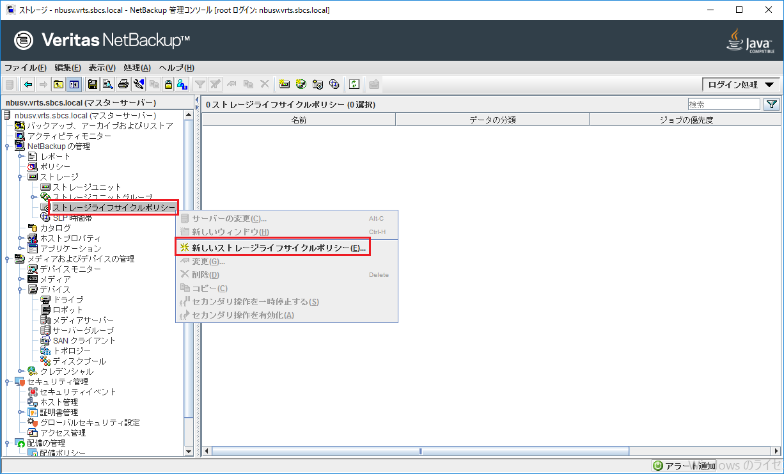The width and height of the screenshot is (784, 474).
Task: Click the アクティビティモニター tree icon
Action: pos(20,136)
